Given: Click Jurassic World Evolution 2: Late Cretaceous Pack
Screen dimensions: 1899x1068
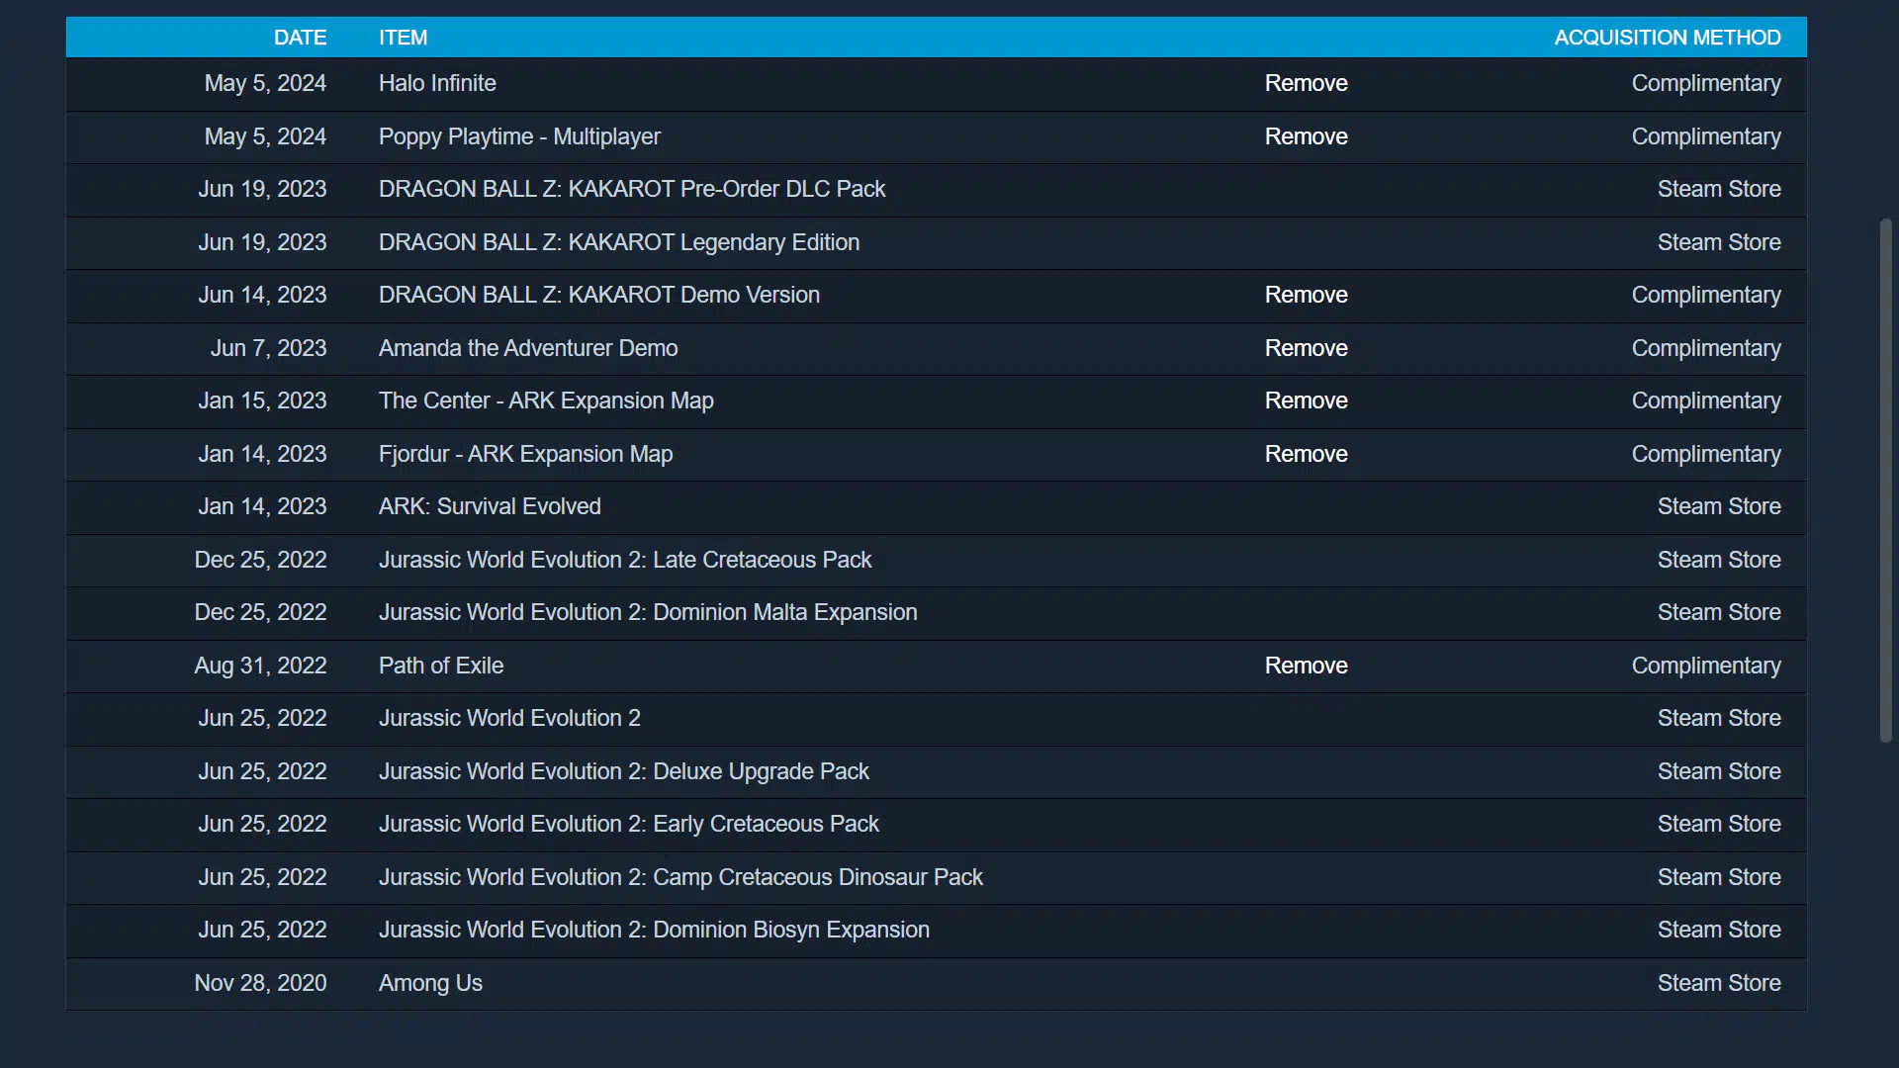Looking at the screenshot, I should pyautogui.click(x=625, y=560).
